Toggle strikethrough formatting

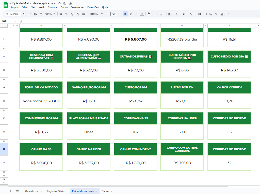click(x=136, y=14)
